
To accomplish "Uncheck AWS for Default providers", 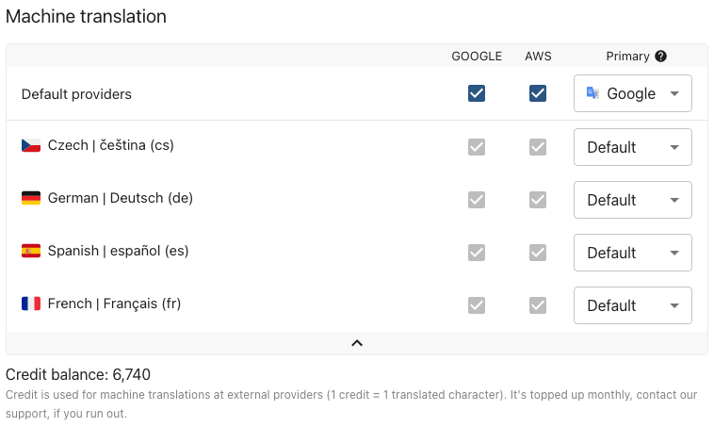I will (x=538, y=93).
